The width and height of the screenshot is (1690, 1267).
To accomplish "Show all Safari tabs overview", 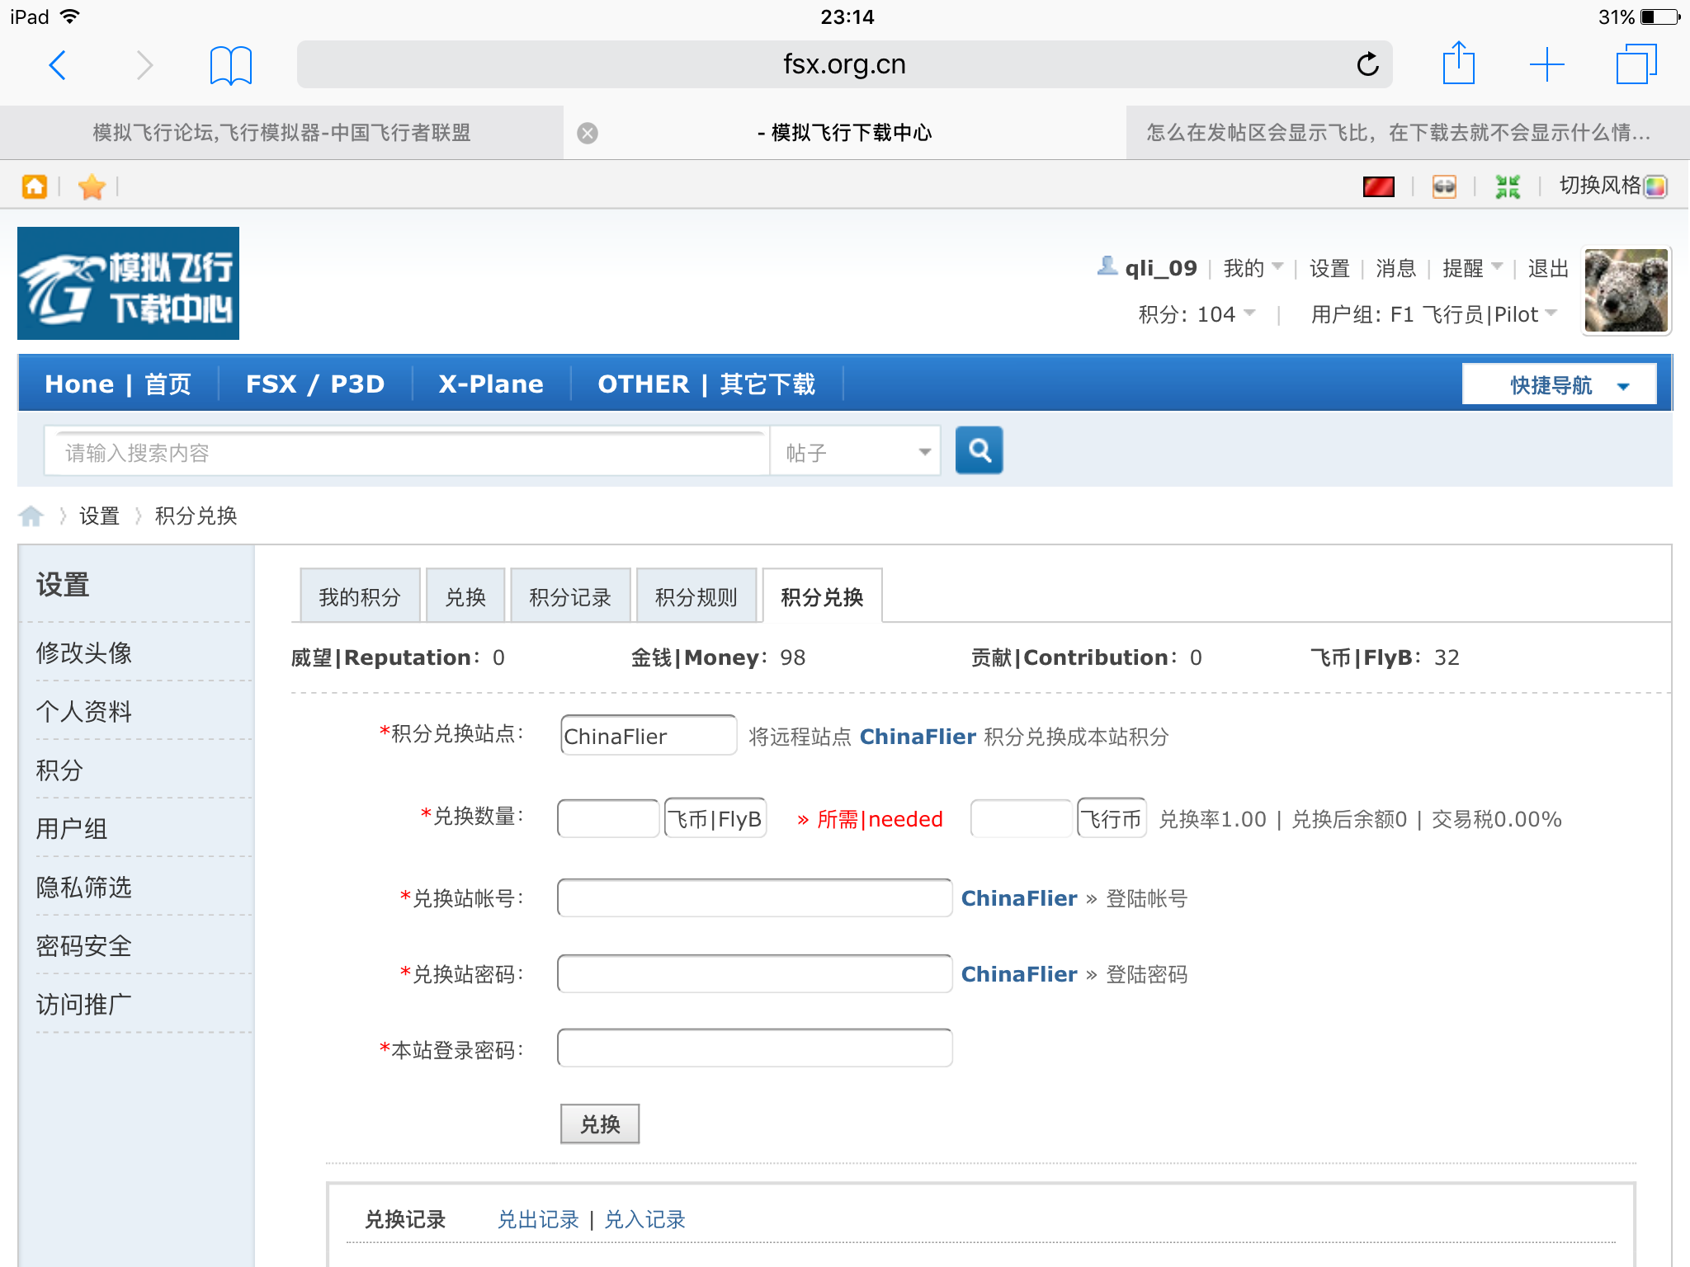I will pyautogui.click(x=1636, y=64).
